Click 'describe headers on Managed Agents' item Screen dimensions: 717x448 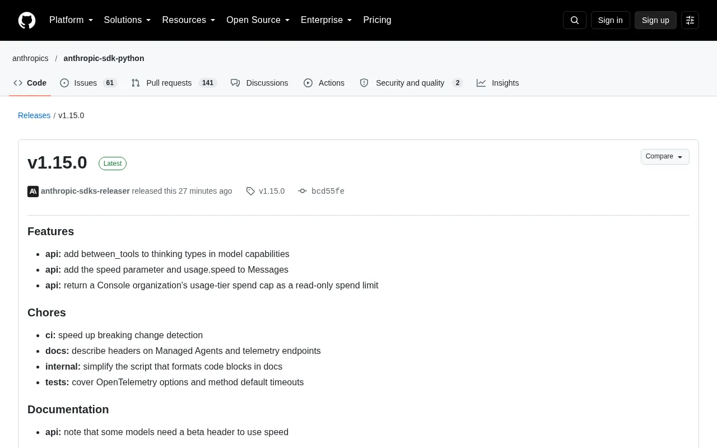coord(183,351)
